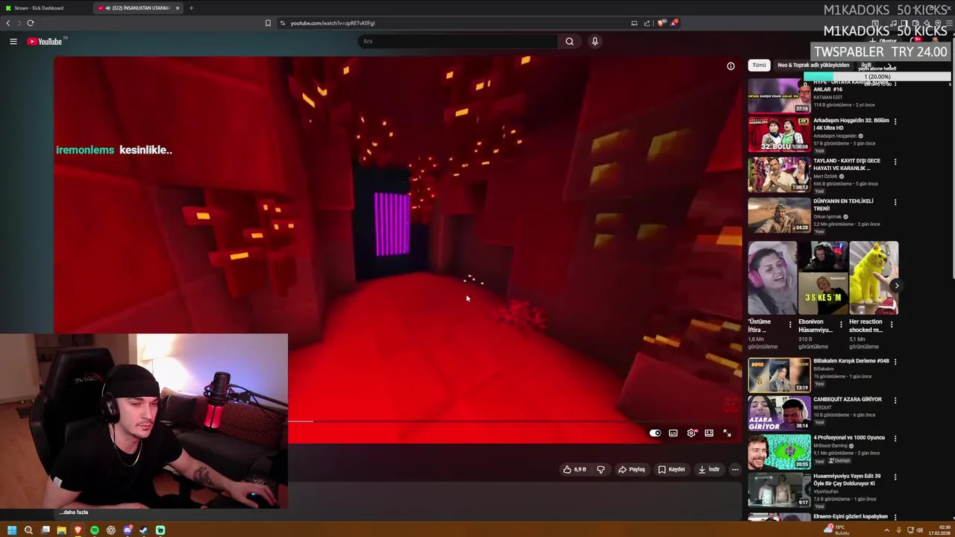Toggle the autoplay switch in the player
955x537 pixels.
655,433
